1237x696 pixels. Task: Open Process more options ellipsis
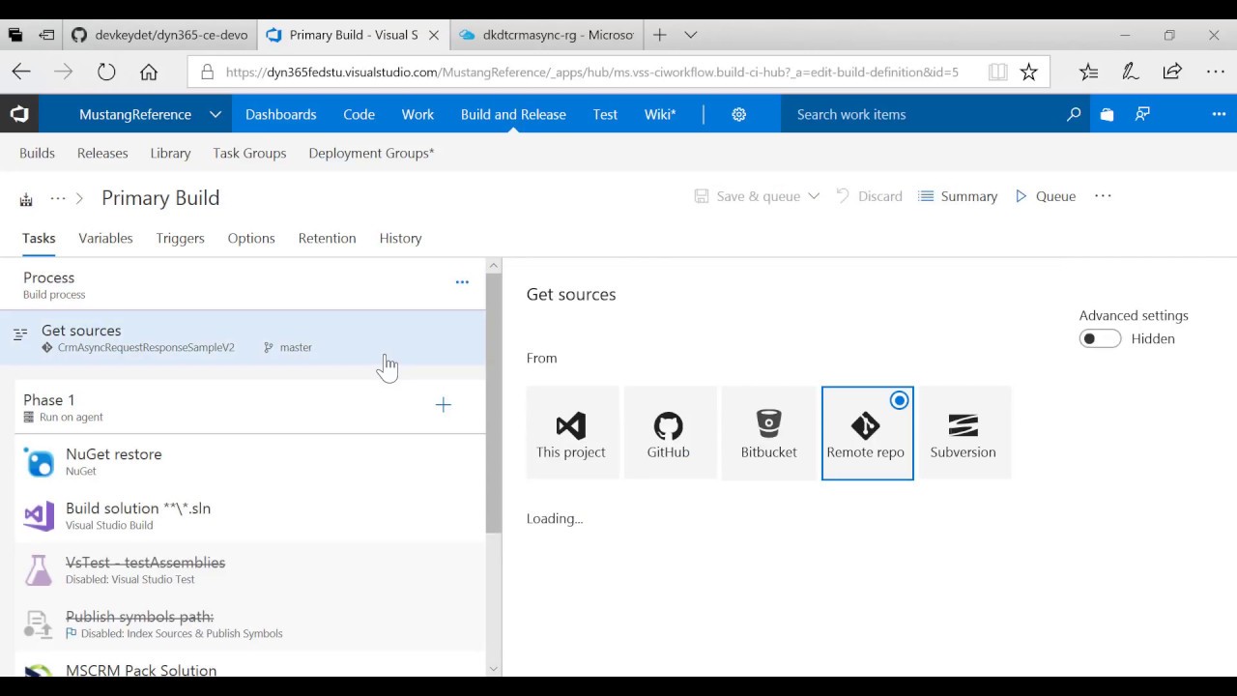click(462, 282)
